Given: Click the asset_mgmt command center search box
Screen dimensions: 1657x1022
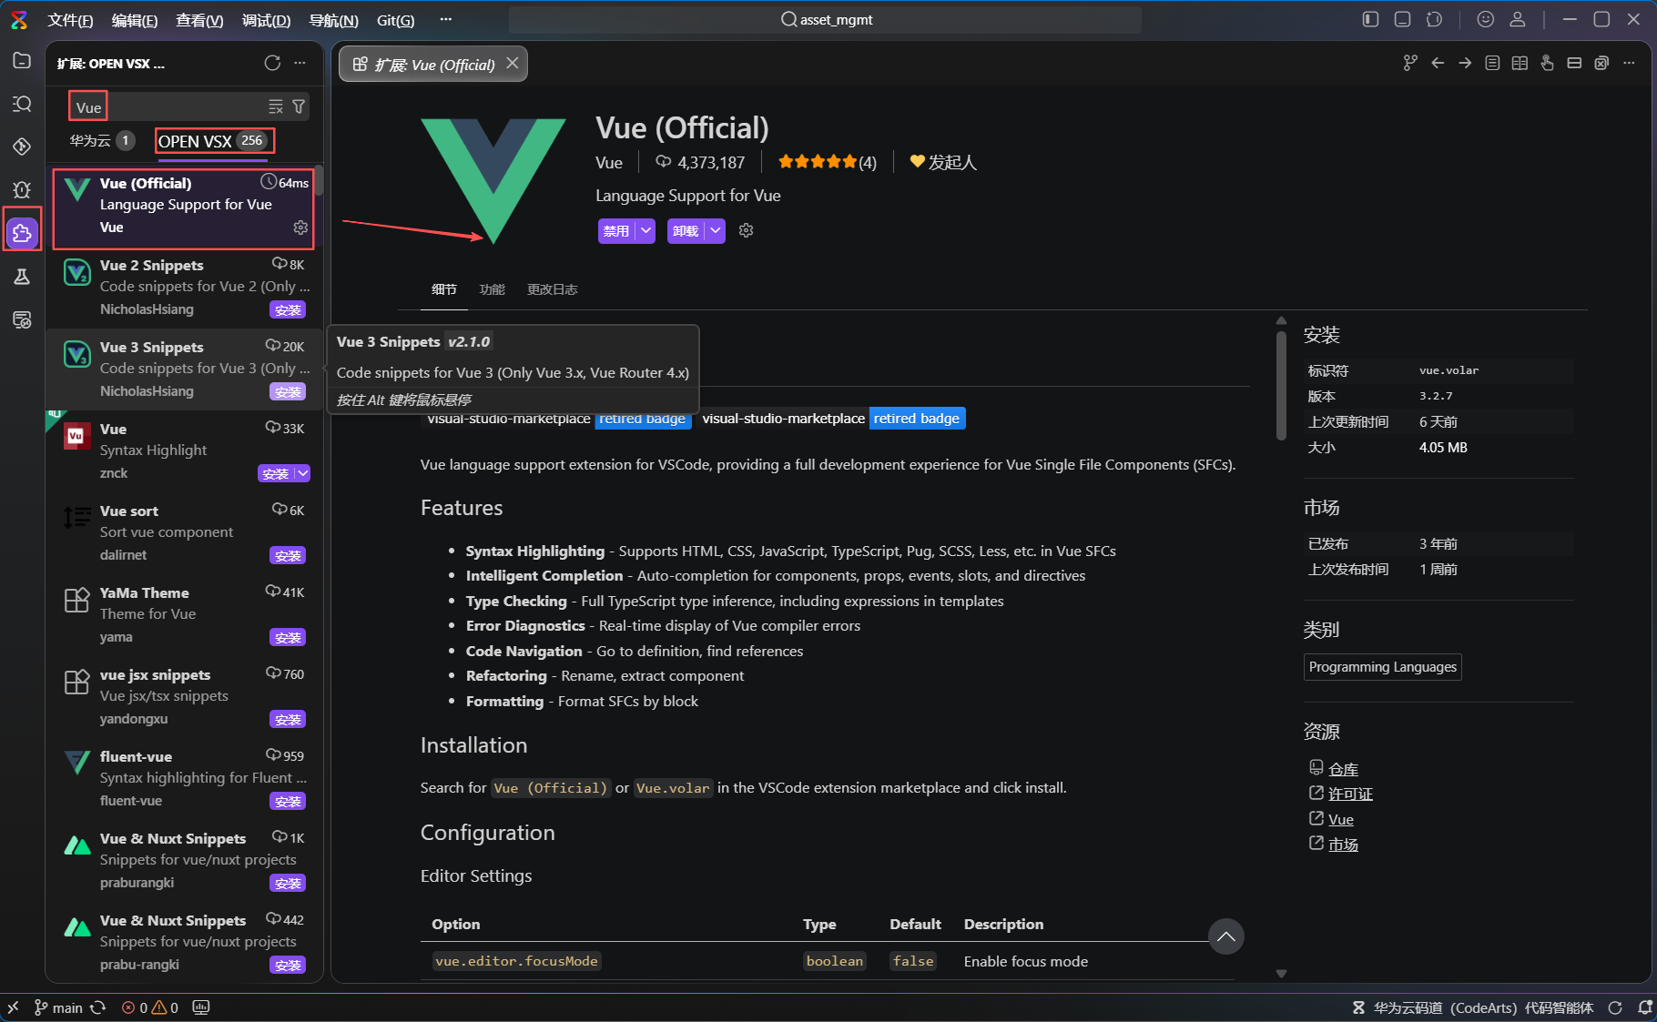Looking at the screenshot, I should pos(825,19).
